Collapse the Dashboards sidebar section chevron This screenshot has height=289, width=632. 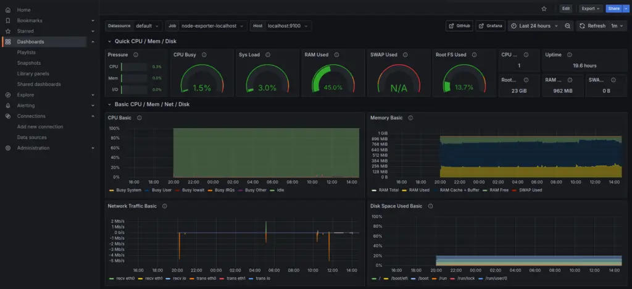[x=93, y=42]
